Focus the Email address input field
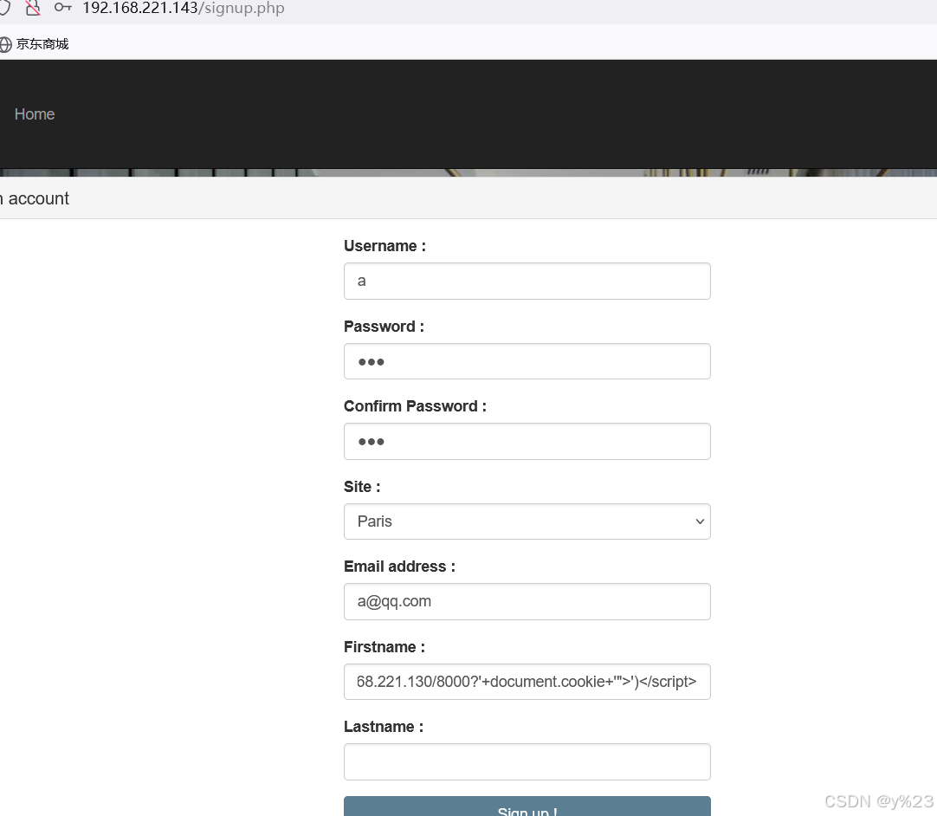The height and width of the screenshot is (816, 937). pos(527,601)
